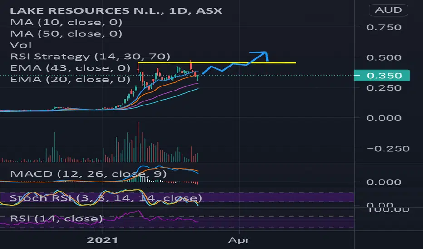This screenshot has width=423, height=249.
Task: Click the current price tag 0.350
Action: pos(382,76)
